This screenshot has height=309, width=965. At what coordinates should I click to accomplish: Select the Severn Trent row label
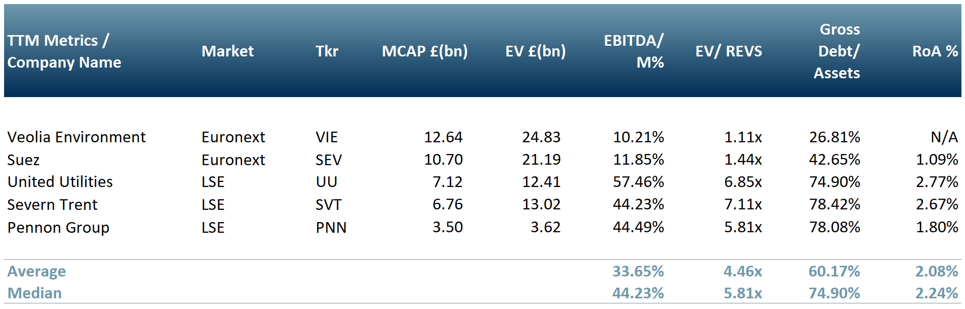pyautogui.click(x=52, y=205)
